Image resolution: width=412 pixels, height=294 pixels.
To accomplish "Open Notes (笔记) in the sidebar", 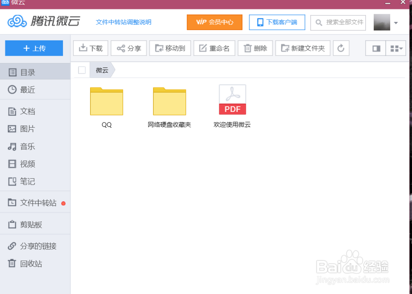I will point(35,181).
